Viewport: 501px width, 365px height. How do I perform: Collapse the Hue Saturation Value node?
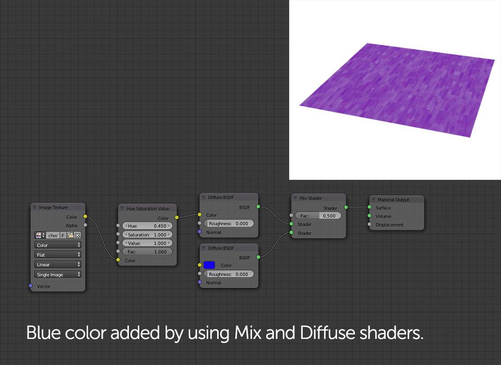[x=122, y=208]
